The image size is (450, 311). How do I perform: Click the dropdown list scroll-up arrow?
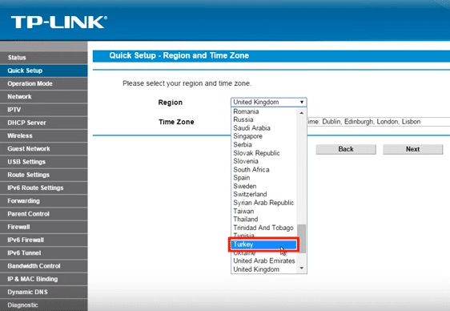tap(301, 113)
